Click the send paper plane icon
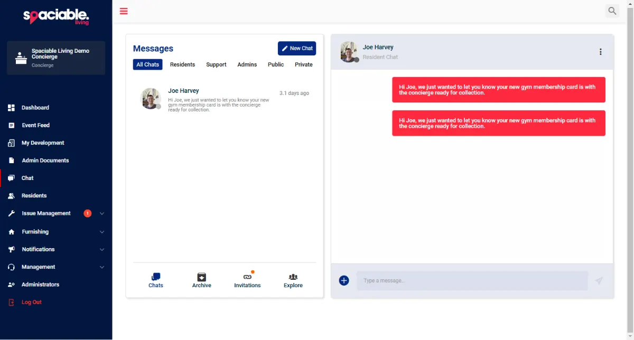 pyautogui.click(x=599, y=281)
